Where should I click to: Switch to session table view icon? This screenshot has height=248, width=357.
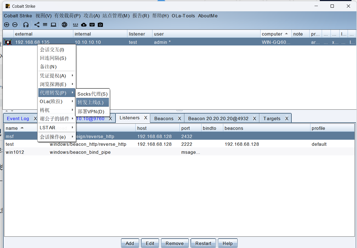pos(45,25)
